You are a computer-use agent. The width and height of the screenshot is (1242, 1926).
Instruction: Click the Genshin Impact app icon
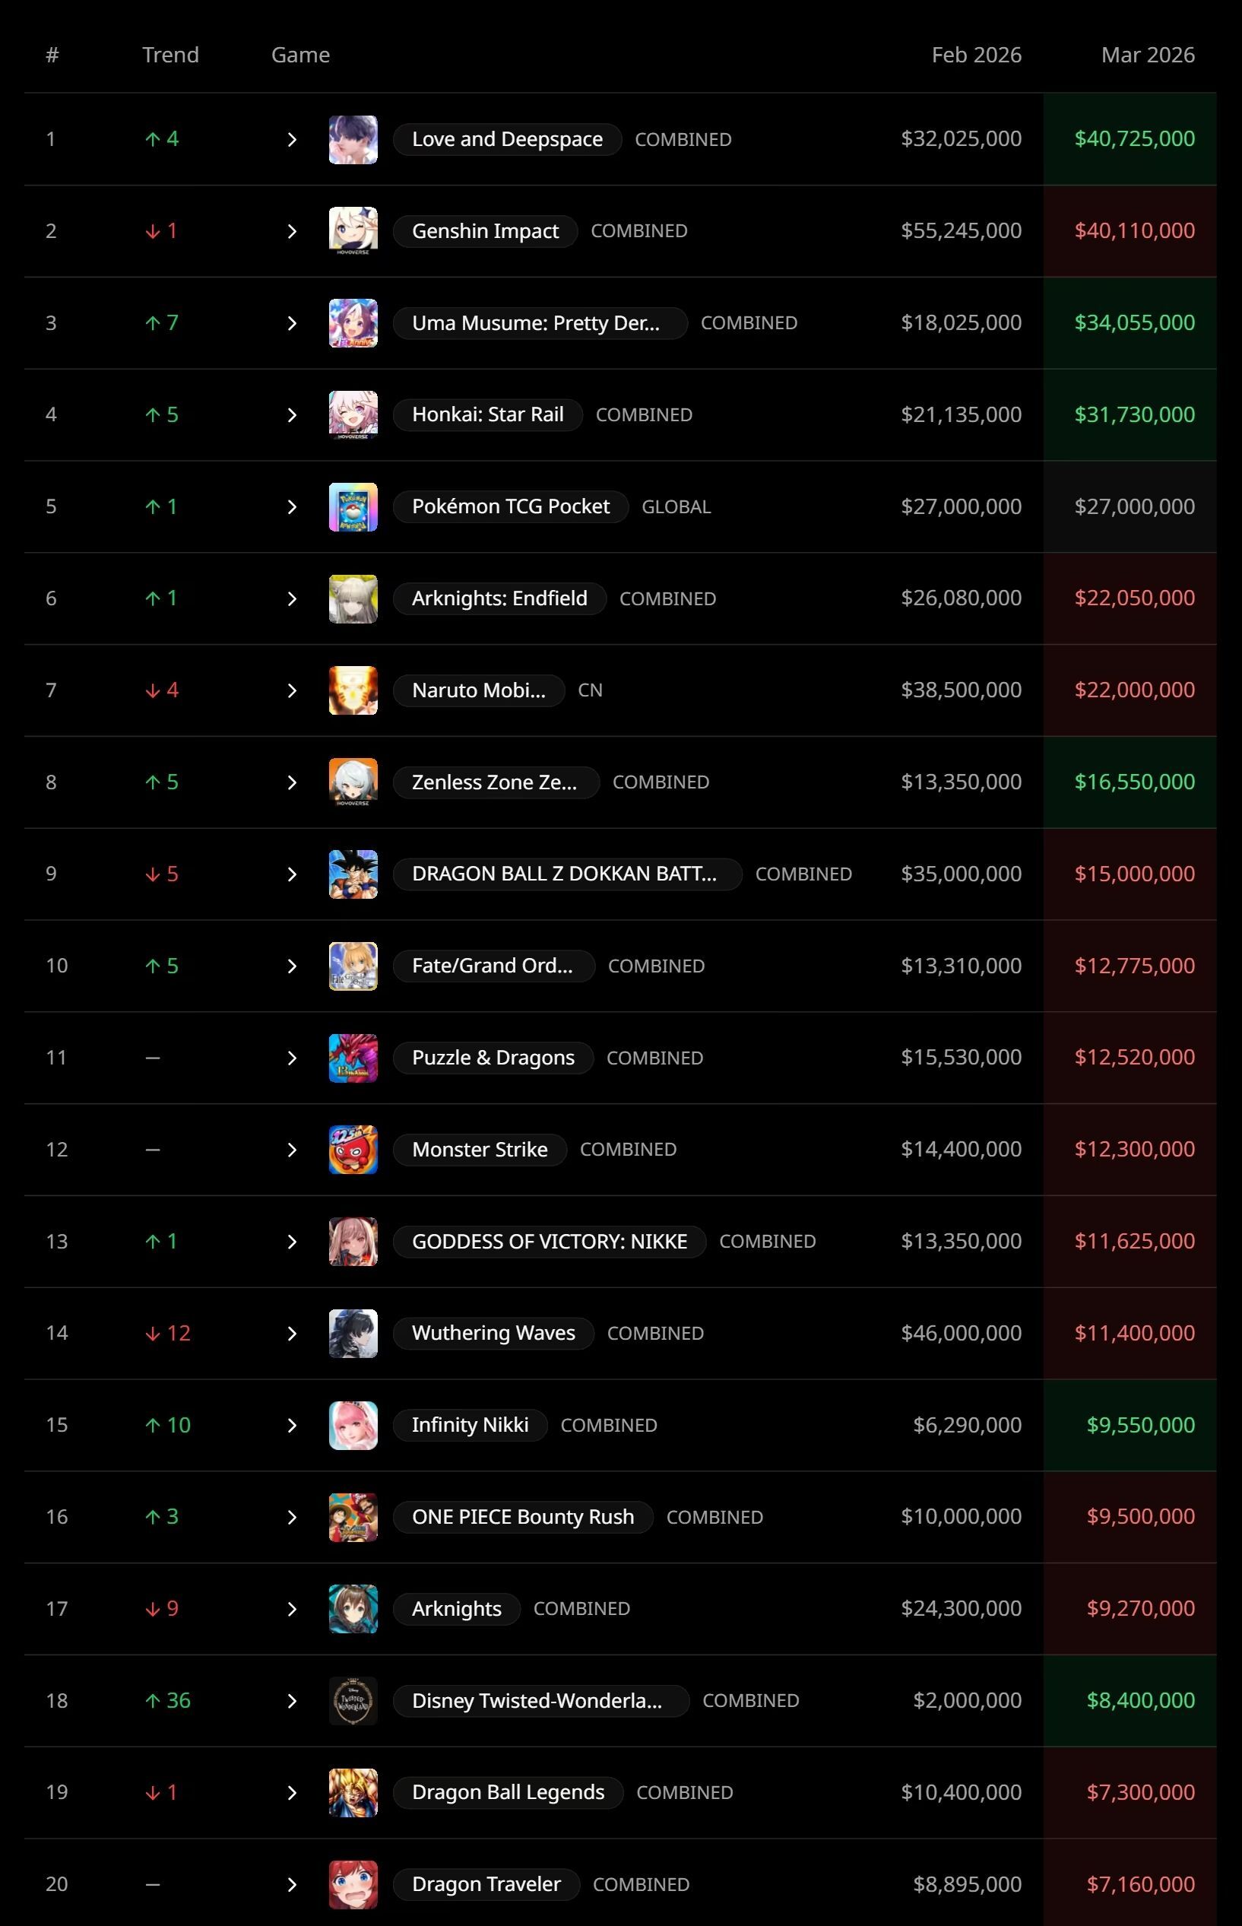coord(353,231)
